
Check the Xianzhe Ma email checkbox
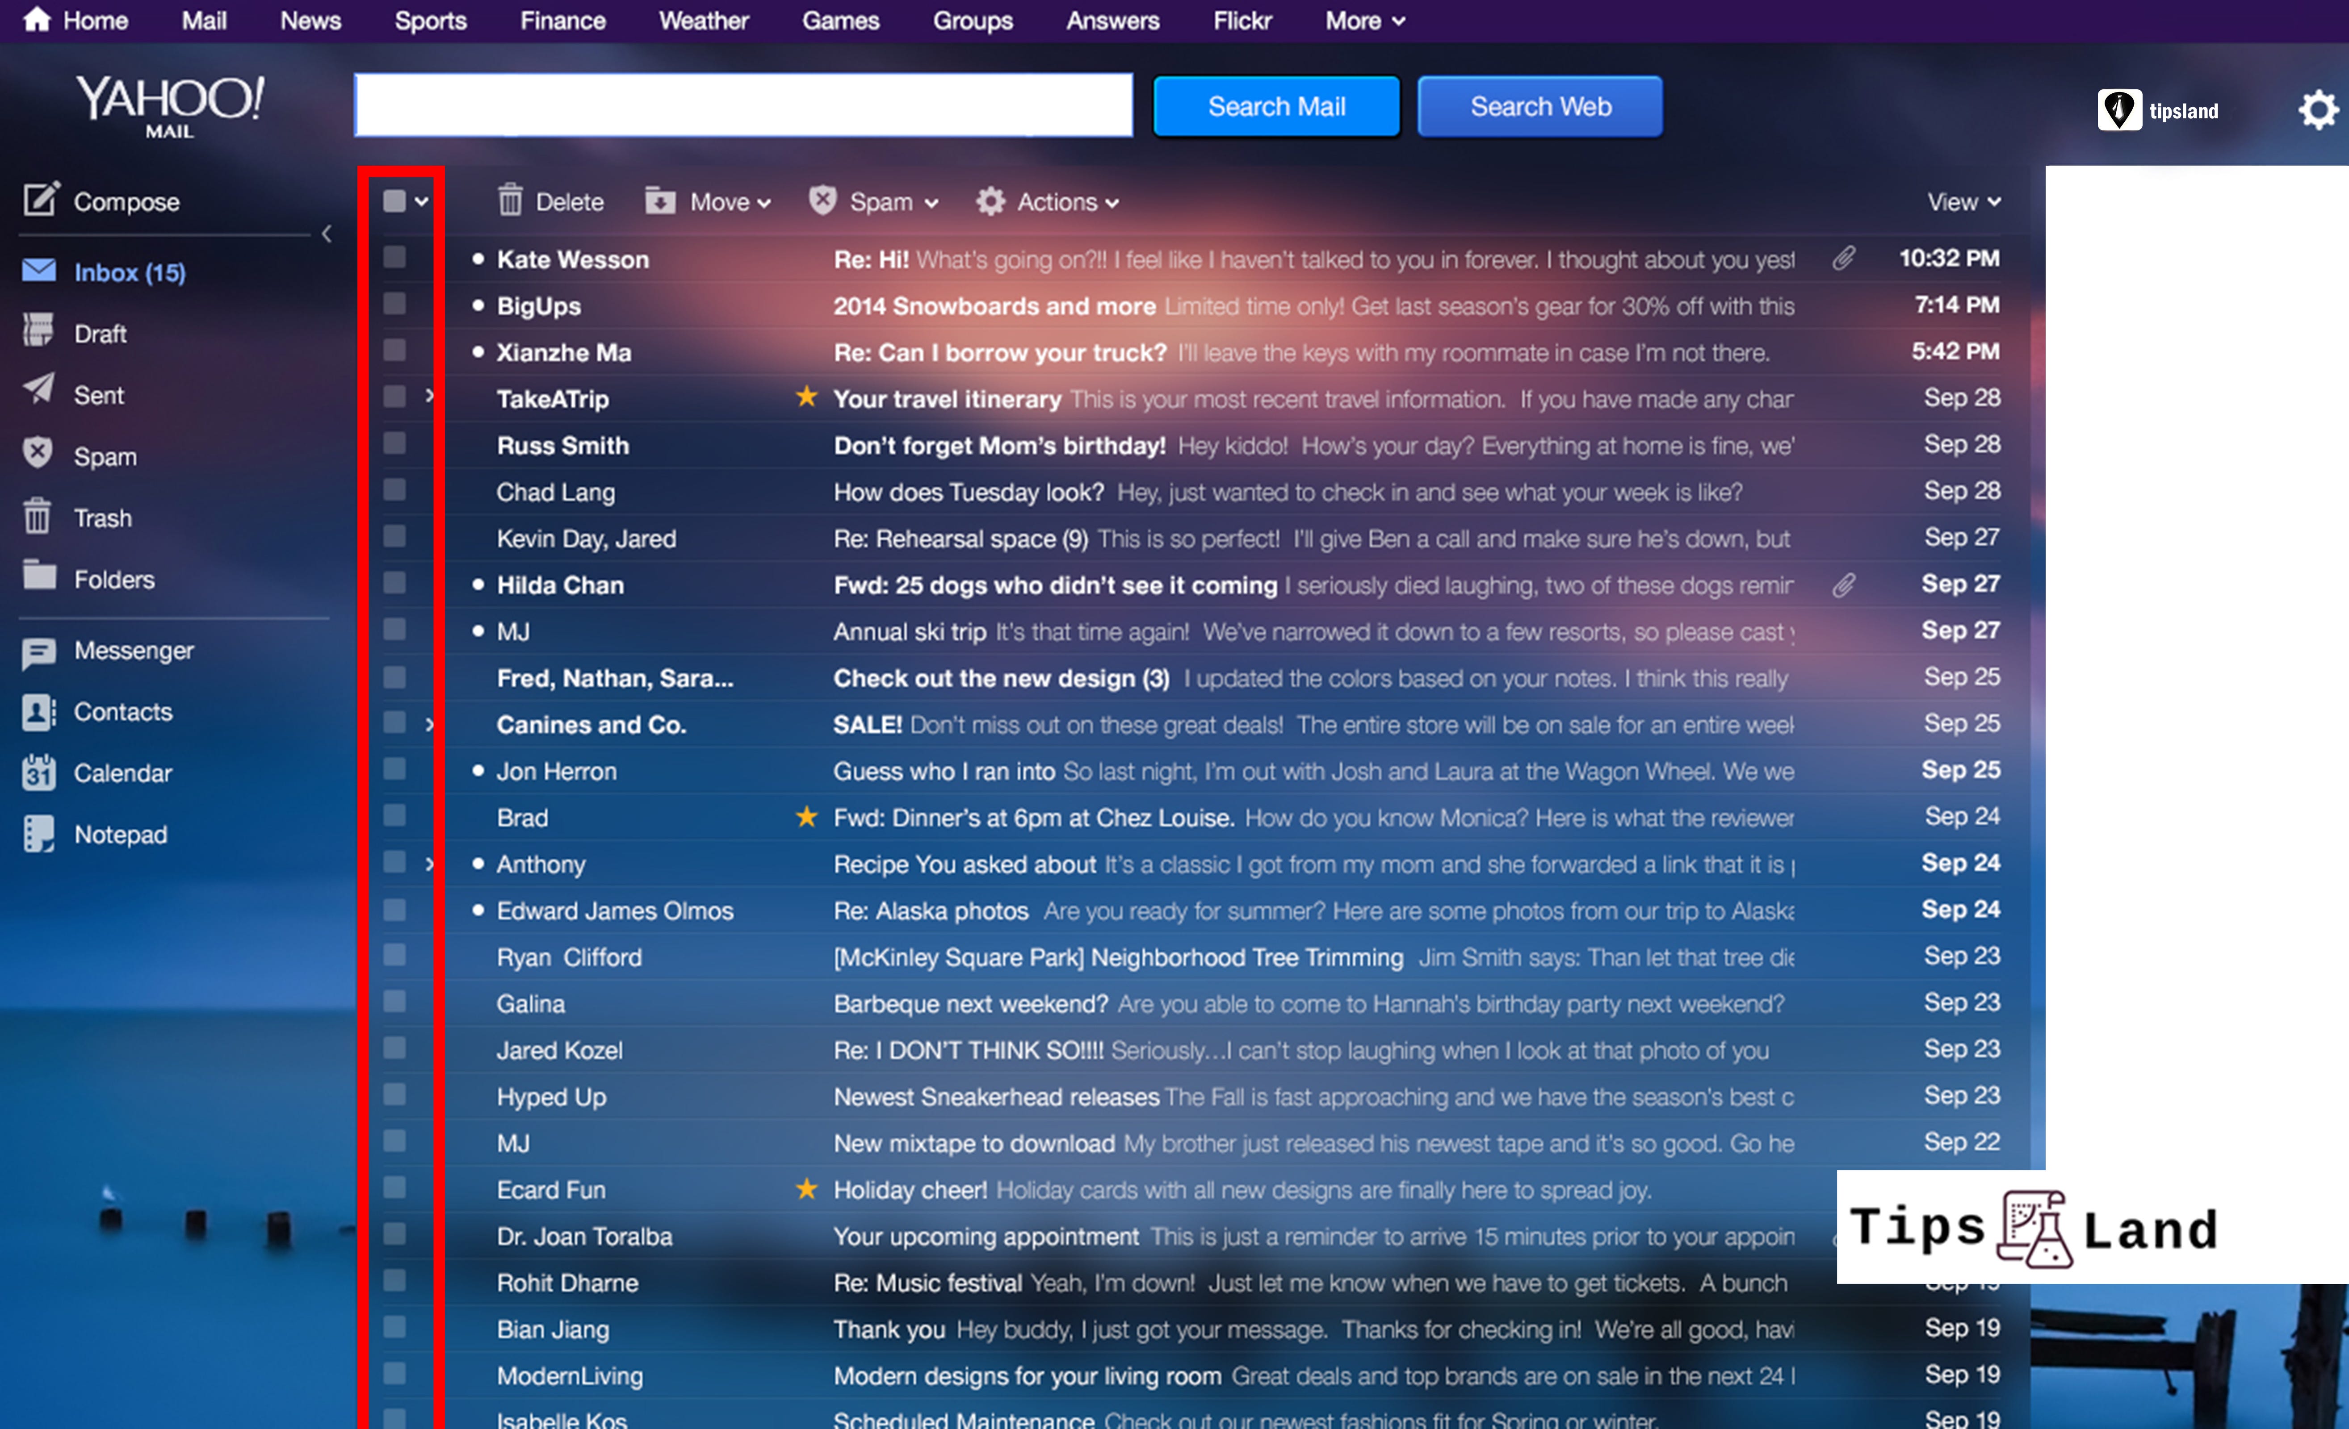394,351
